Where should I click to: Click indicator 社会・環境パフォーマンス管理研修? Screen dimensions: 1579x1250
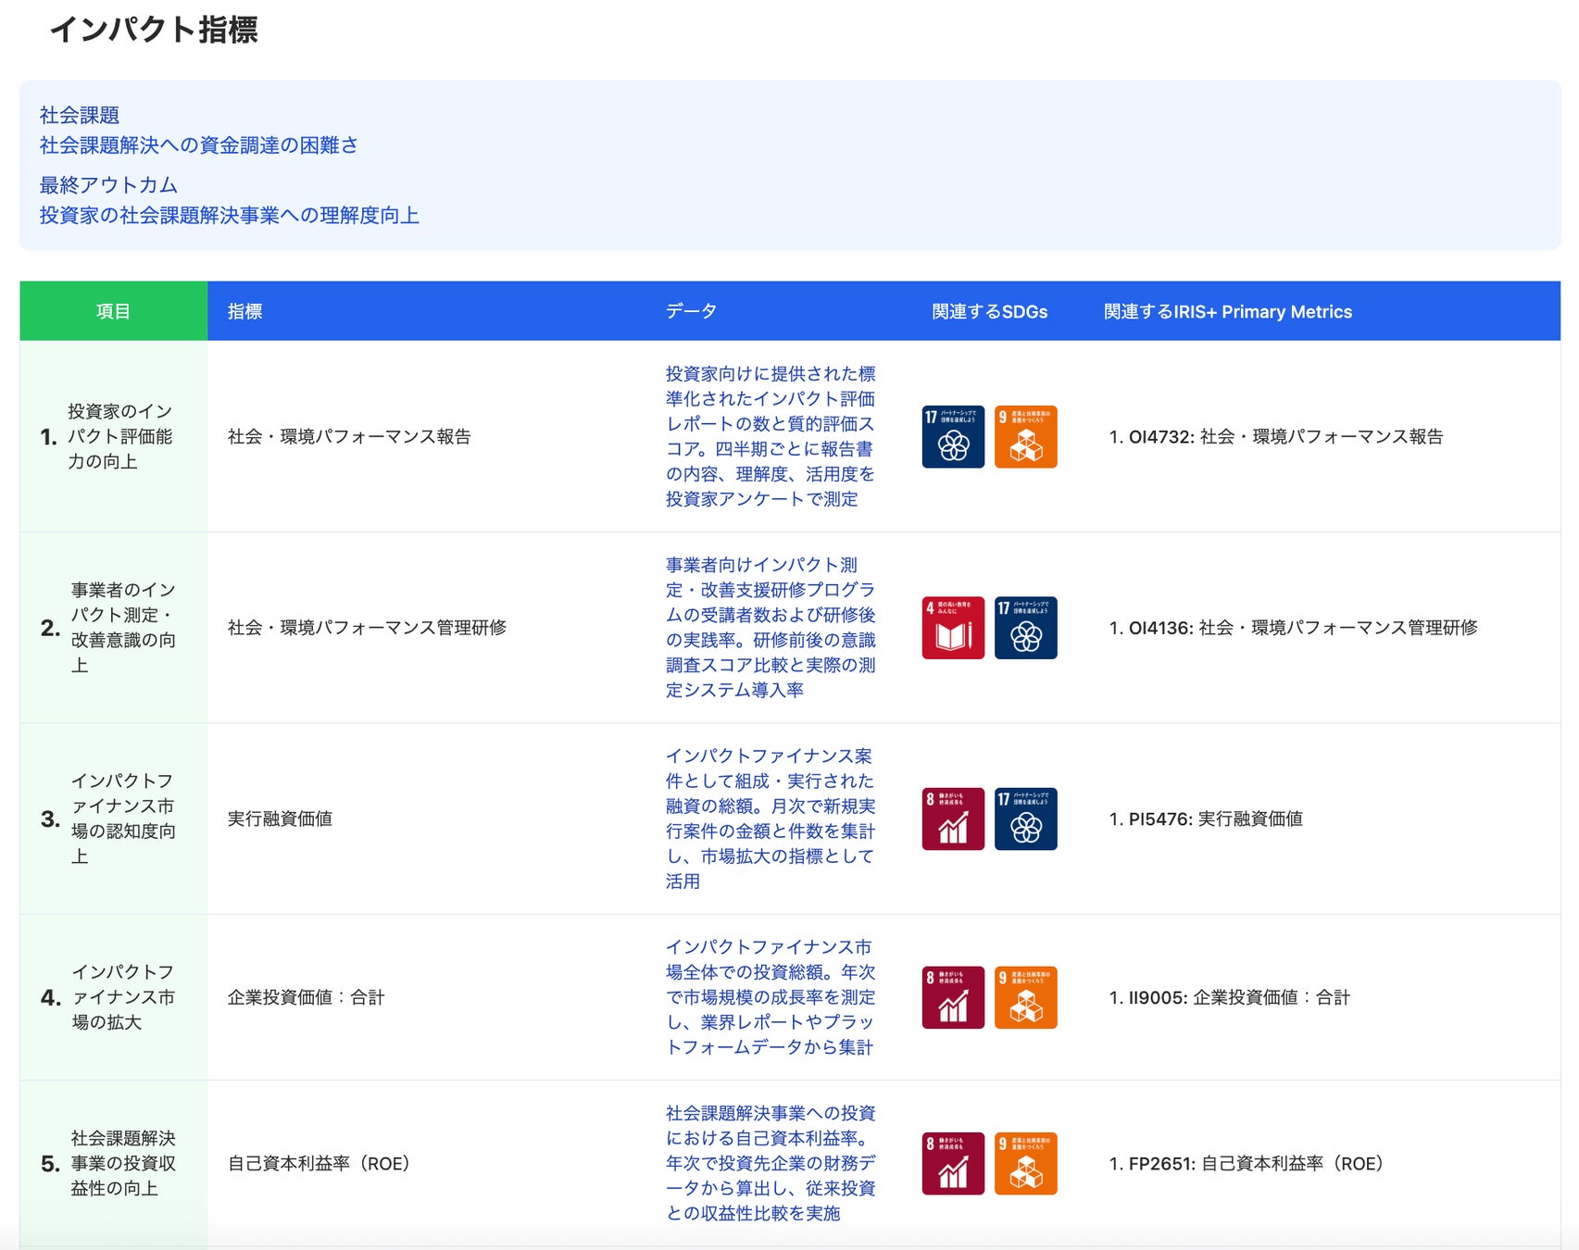pyautogui.click(x=367, y=627)
